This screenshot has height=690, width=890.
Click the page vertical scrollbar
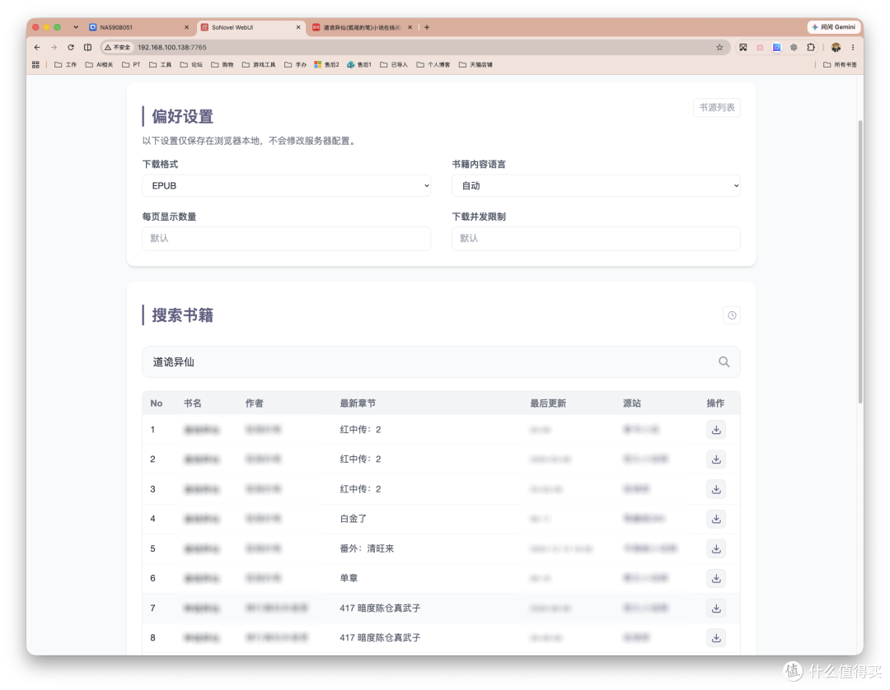[860, 261]
